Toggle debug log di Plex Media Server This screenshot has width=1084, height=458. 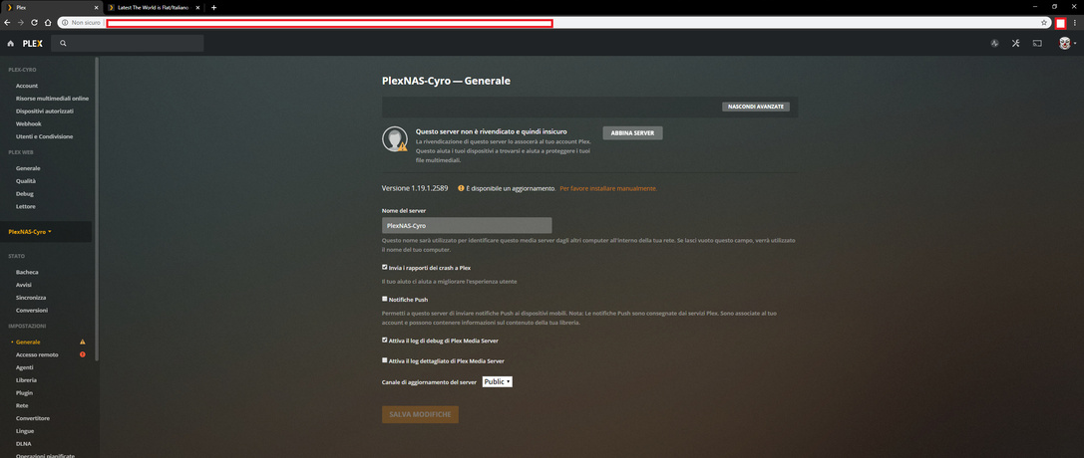(385, 341)
